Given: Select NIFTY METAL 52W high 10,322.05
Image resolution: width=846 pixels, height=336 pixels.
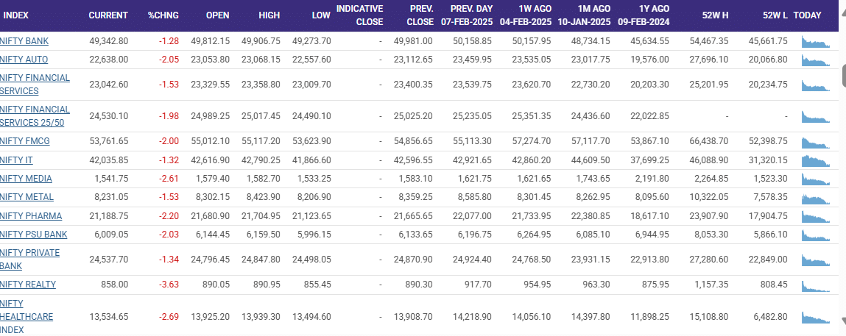Looking at the screenshot, I should pos(709,197).
